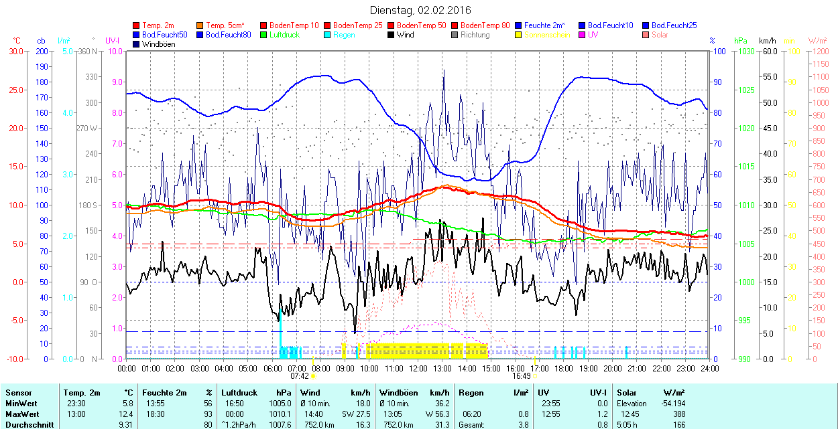The width and height of the screenshot is (838, 429).
Task: Click the Bod.Feucht80 legend label
Action: pyautogui.click(x=228, y=35)
